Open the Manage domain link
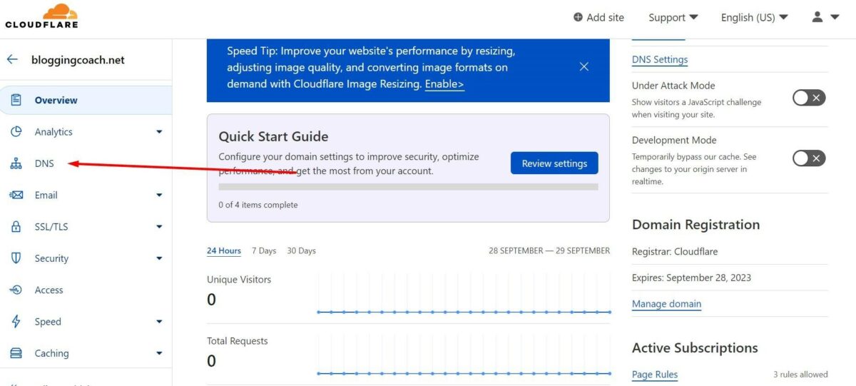Image resolution: width=856 pixels, height=386 pixels. pos(666,304)
